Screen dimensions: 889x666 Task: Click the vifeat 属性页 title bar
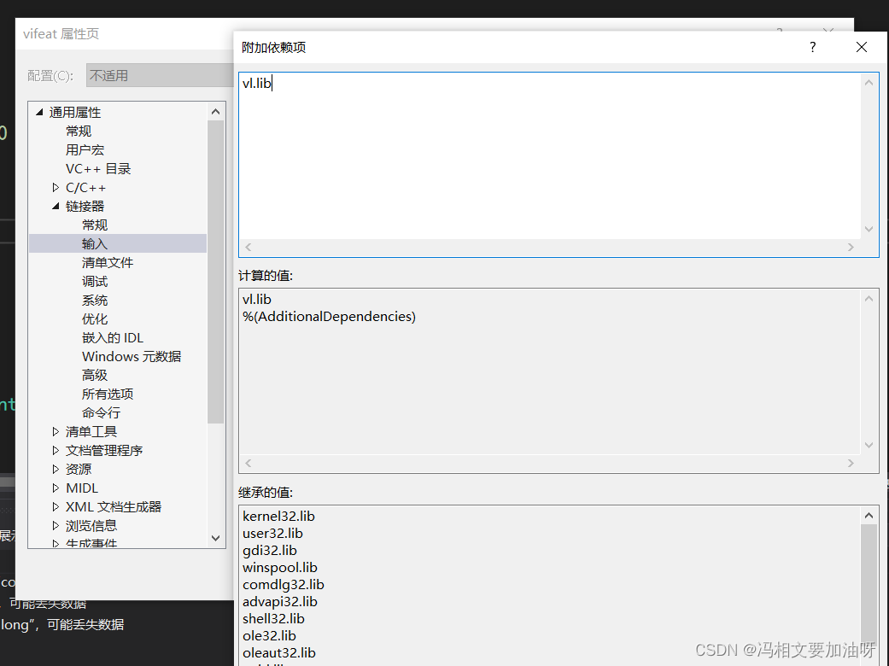(61, 34)
